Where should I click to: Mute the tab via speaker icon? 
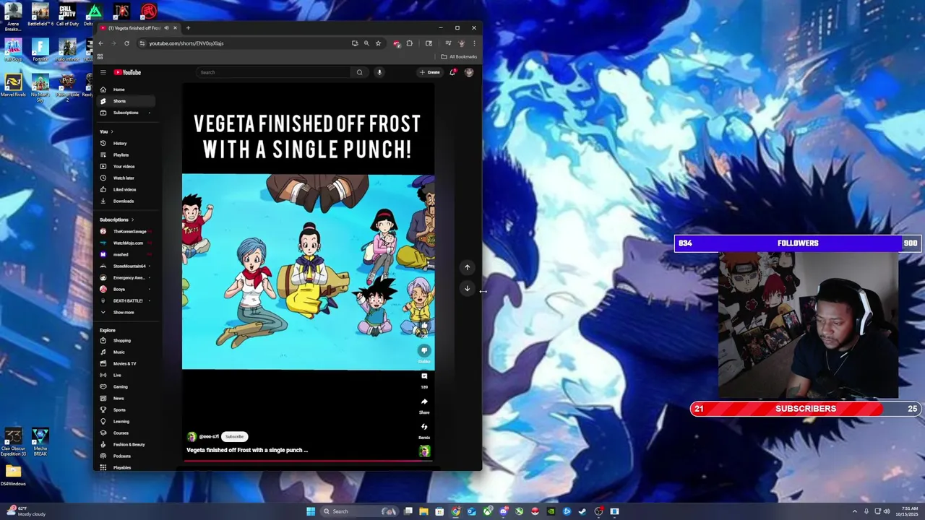[x=166, y=28]
